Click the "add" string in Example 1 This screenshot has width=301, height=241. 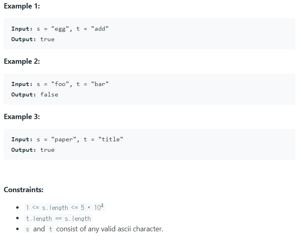[x=100, y=29]
